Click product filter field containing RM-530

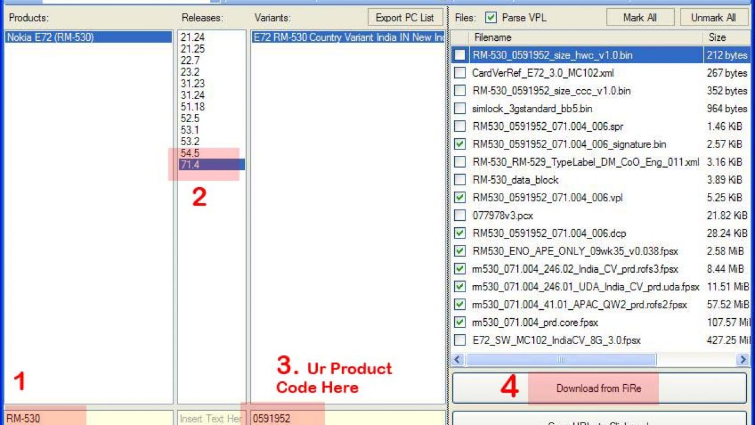[x=88, y=418]
